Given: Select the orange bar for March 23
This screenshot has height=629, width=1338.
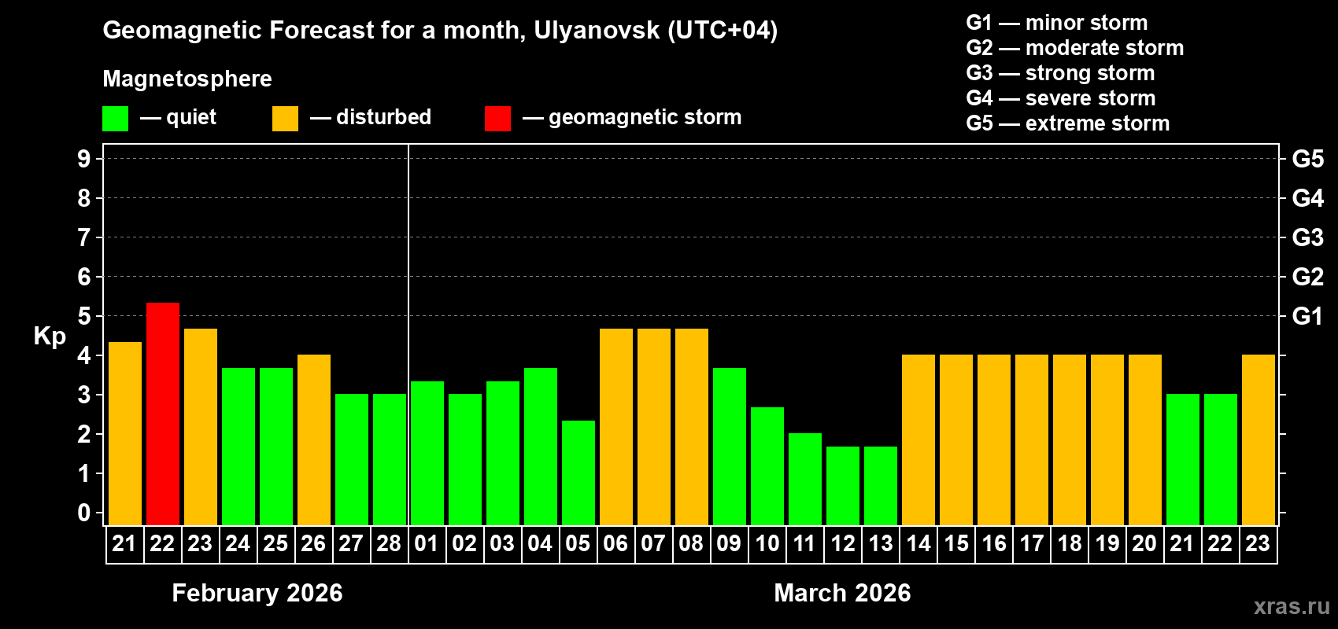Looking at the screenshot, I should 1259,440.
